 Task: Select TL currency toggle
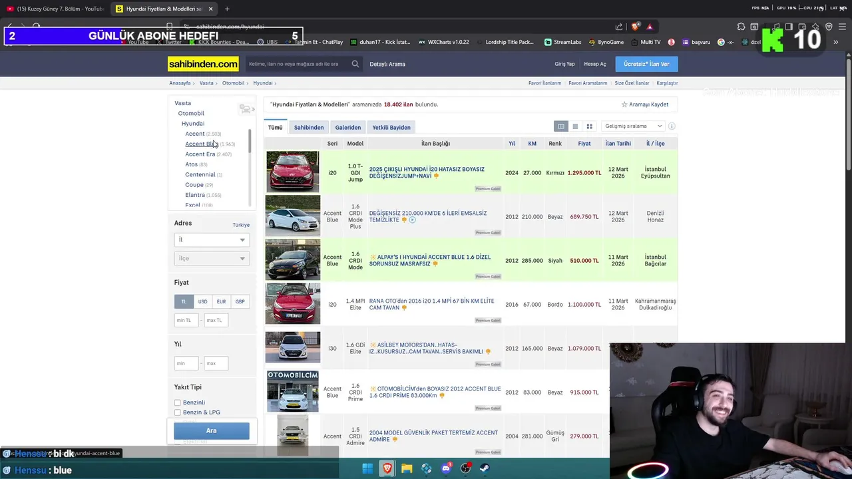click(184, 301)
